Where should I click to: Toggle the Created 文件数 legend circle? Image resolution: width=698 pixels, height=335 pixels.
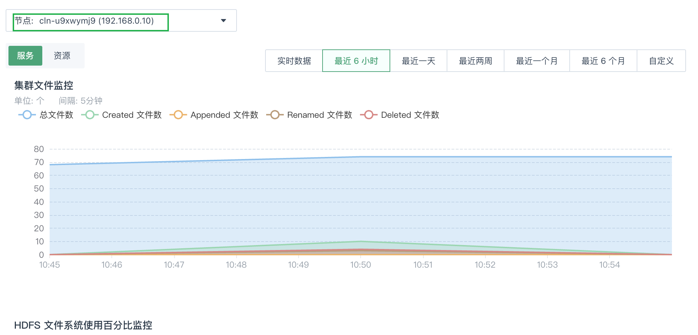(90, 115)
